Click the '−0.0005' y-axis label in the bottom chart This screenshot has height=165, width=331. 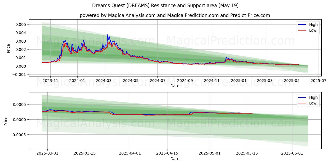(x=18, y=135)
